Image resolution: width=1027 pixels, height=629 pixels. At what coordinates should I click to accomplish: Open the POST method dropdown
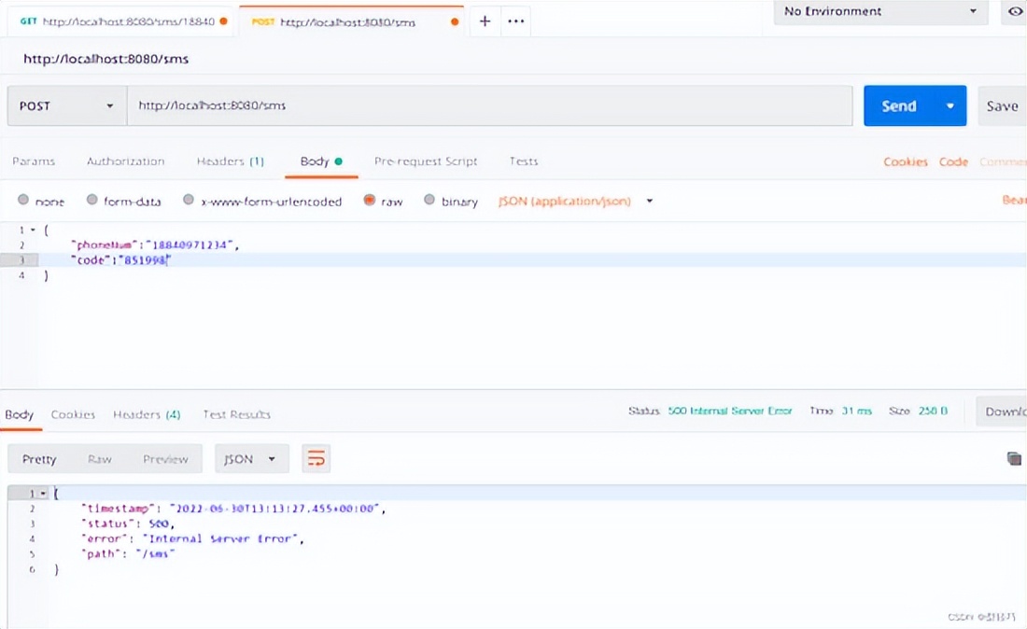[x=67, y=106]
